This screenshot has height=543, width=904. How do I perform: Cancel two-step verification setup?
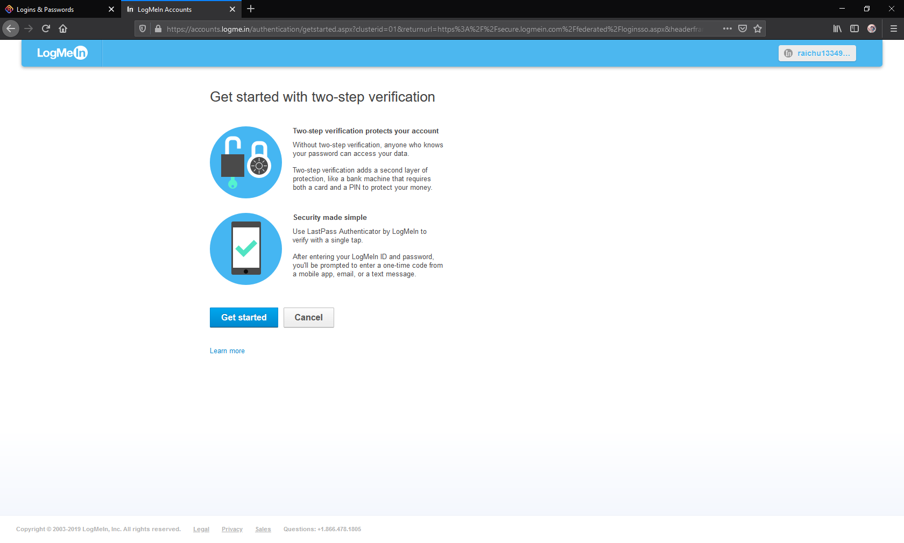pos(309,317)
